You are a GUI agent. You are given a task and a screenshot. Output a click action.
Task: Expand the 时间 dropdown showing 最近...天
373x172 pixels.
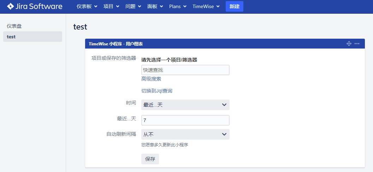[185, 105]
